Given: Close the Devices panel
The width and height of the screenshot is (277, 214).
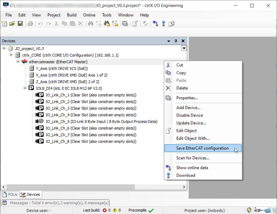Looking at the screenshot, I should [x=183, y=41].
